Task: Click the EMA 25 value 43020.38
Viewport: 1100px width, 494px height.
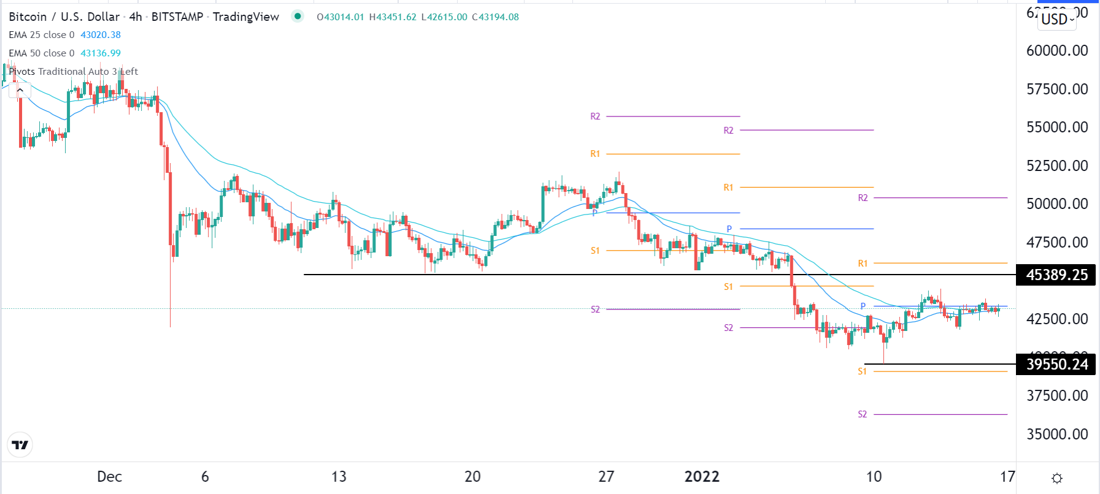Action: (101, 35)
